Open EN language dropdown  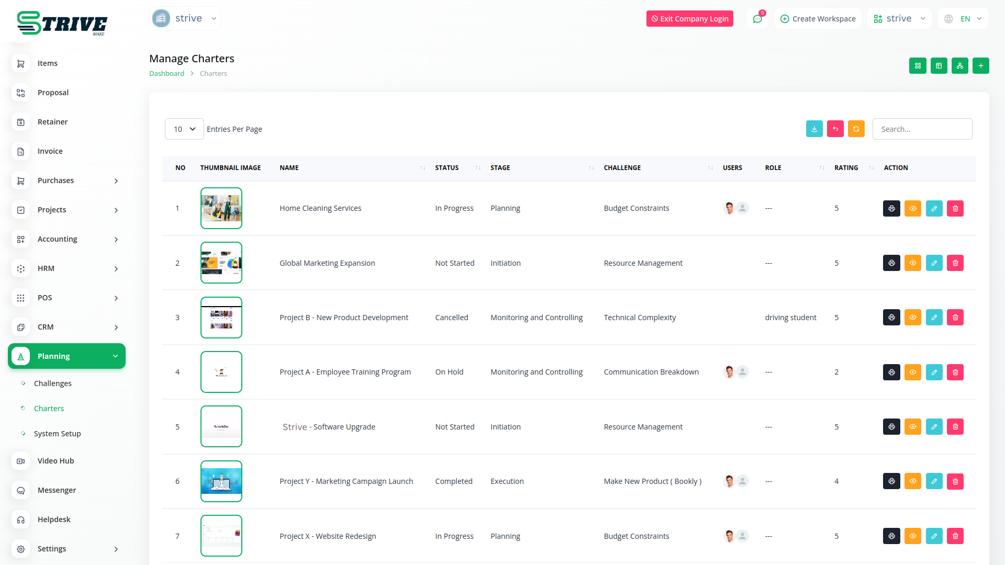click(x=964, y=19)
